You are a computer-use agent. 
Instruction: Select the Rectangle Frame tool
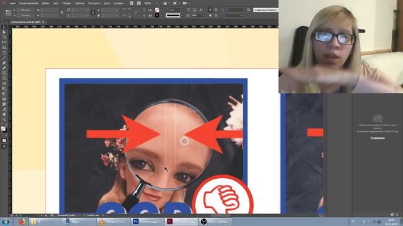click(4, 73)
